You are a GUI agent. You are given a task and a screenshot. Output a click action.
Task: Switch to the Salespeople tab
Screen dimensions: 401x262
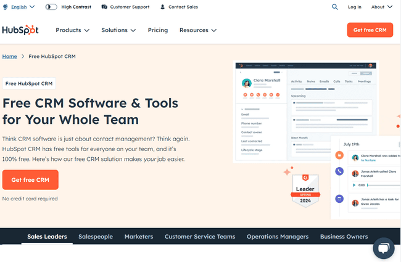tap(96, 237)
